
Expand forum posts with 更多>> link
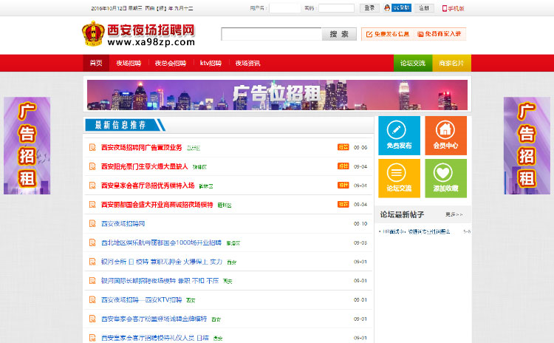click(454, 214)
